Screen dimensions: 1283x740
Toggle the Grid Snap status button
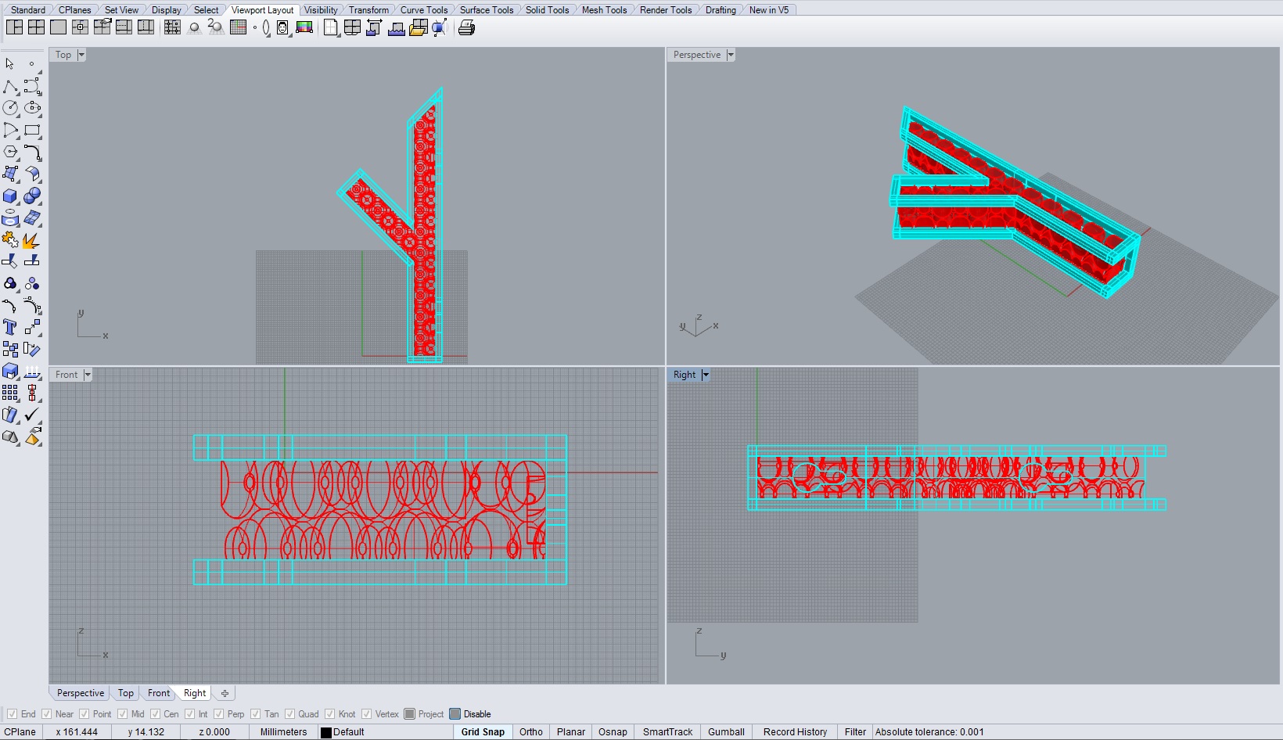point(483,732)
